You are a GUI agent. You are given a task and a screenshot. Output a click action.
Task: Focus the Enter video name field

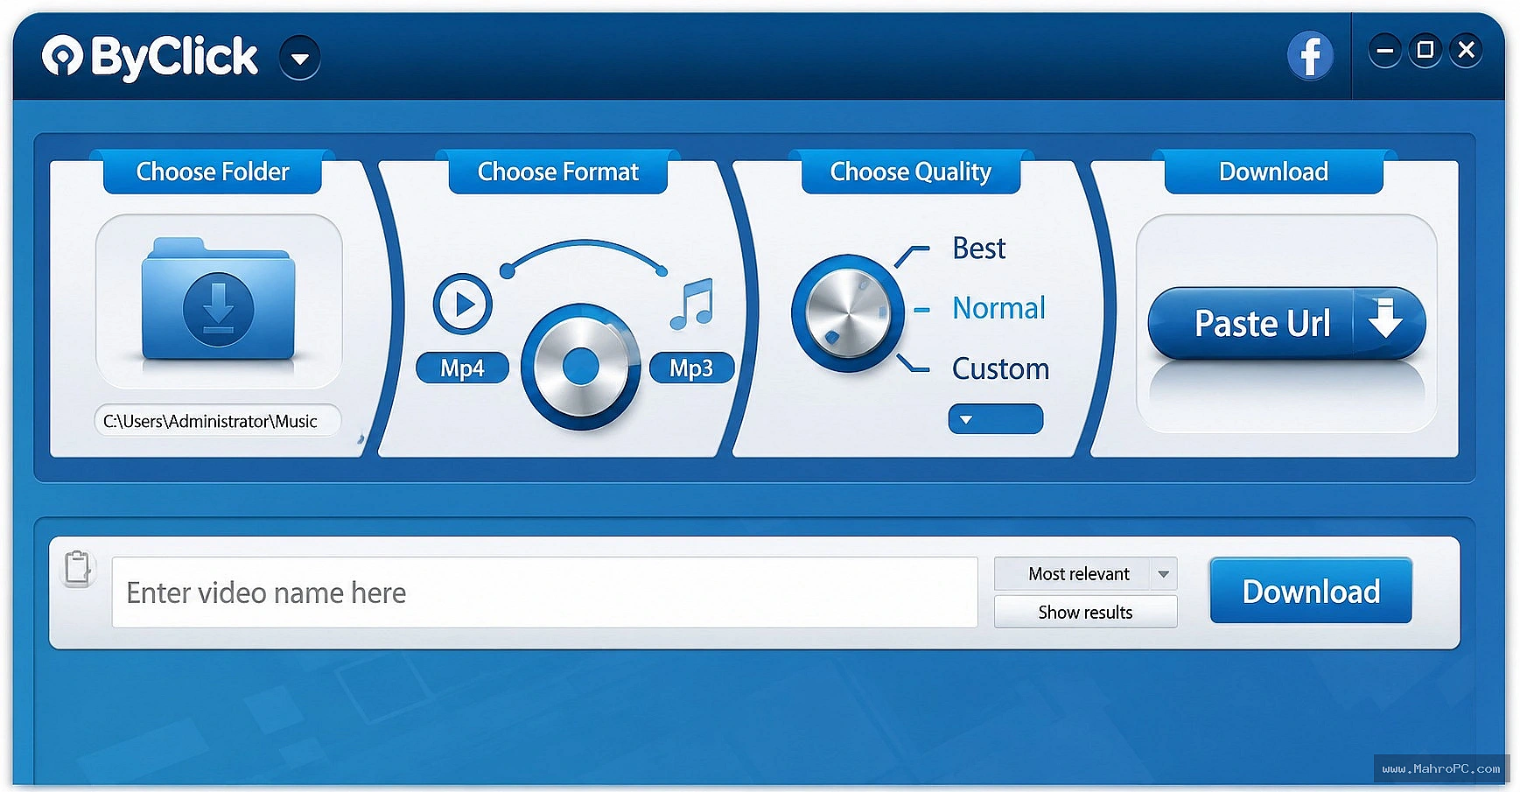pyautogui.click(x=544, y=592)
